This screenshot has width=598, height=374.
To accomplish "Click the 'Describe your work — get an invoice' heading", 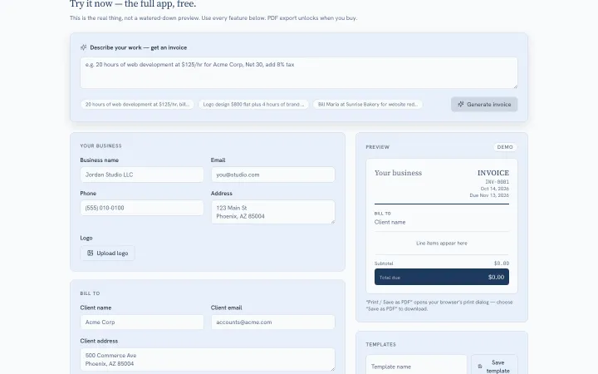I will click(x=139, y=47).
